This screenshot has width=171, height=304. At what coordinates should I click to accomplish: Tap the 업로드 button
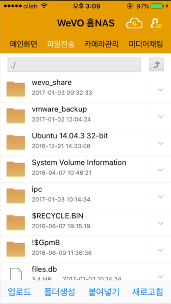(19, 292)
